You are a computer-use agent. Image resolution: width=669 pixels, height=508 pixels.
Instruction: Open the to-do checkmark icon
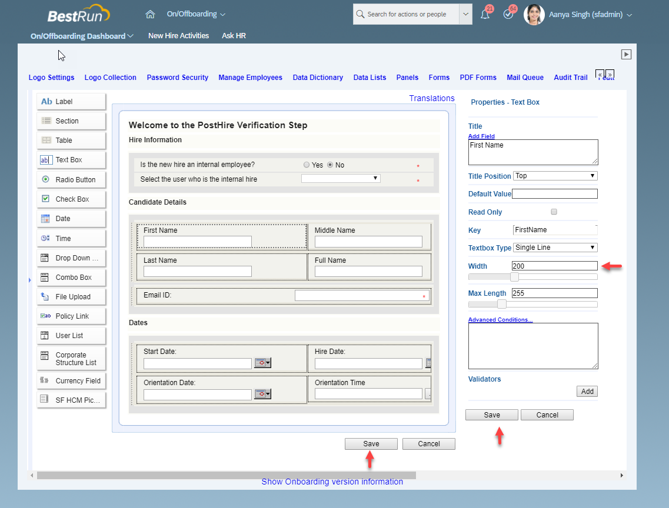[508, 14]
